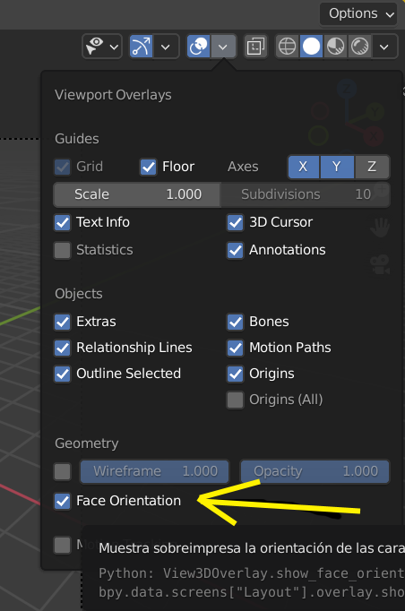405x611 pixels.
Task: Toggle the Y axis display
Action: [x=337, y=167]
